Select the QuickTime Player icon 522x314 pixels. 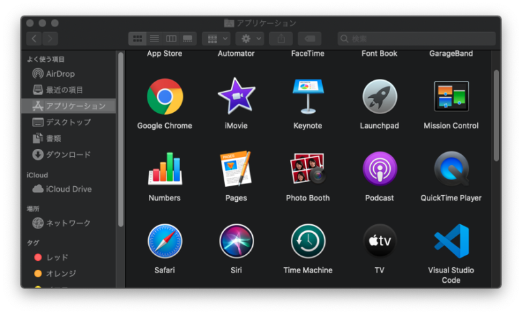451,169
